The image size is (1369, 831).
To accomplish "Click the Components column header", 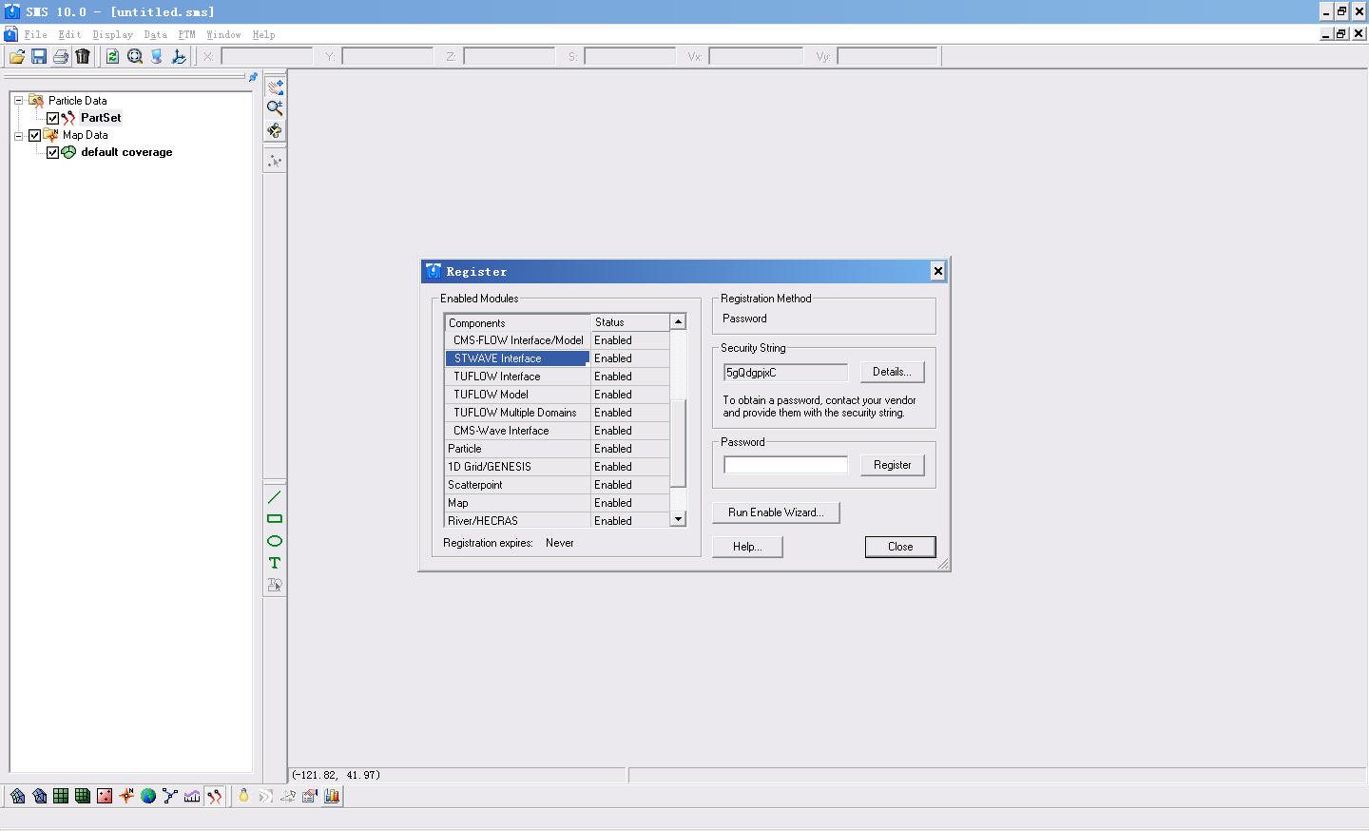I will [x=517, y=322].
